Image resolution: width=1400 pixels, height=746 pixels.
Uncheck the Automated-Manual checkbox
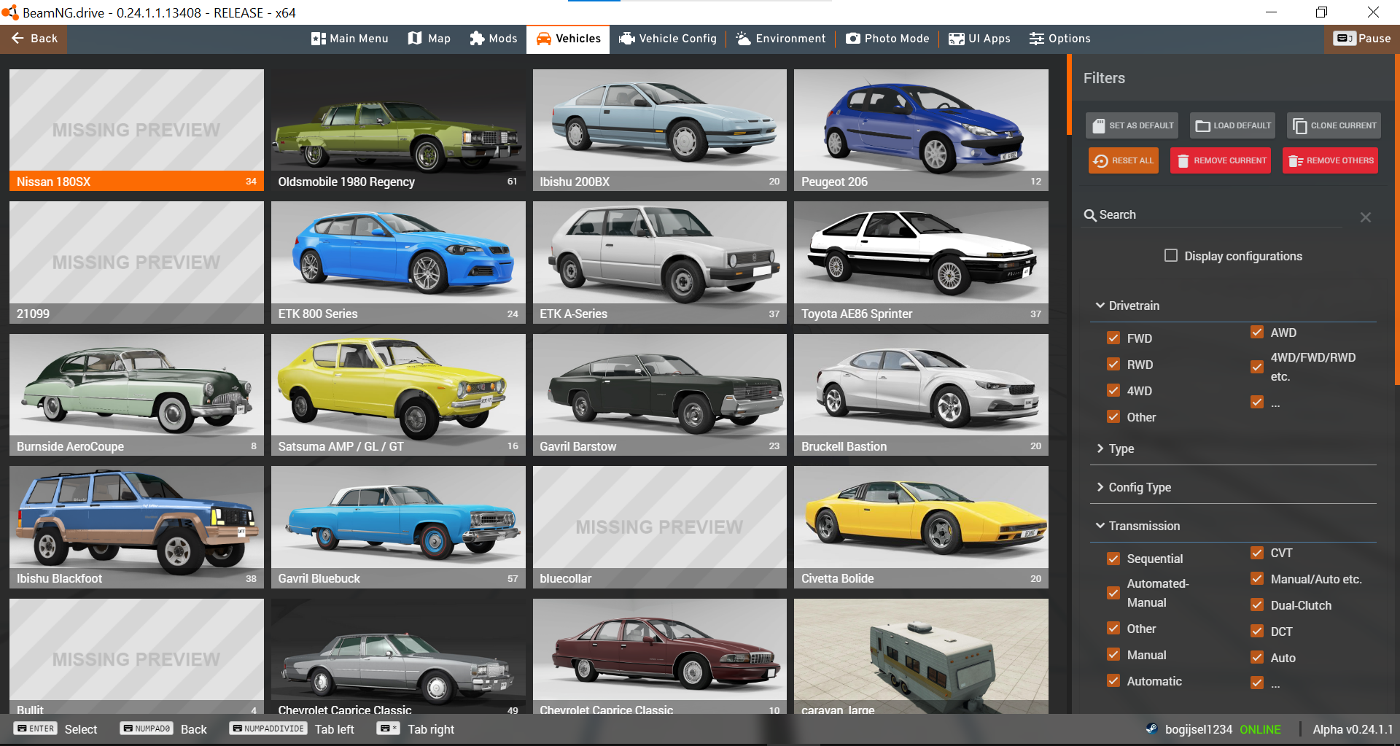[1113, 593]
